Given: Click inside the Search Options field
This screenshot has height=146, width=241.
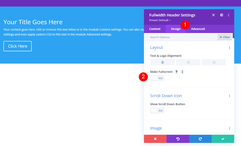Looking at the screenshot, I should coord(176,37).
